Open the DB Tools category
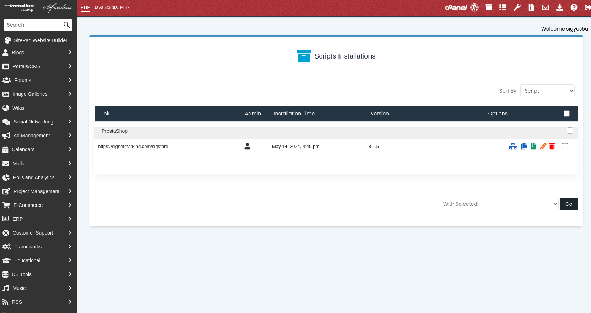The height and width of the screenshot is (313, 591). pyautogui.click(x=38, y=274)
